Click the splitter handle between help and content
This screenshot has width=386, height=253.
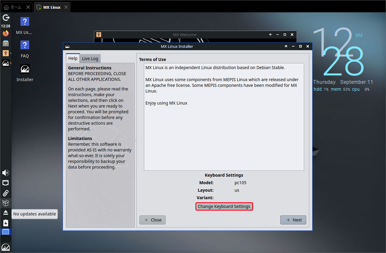tap(135, 140)
